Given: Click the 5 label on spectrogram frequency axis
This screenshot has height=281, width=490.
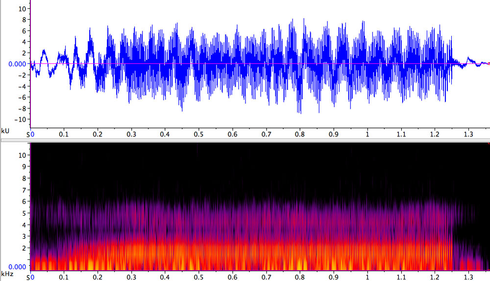Looking at the screenshot, I should [24, 213].
